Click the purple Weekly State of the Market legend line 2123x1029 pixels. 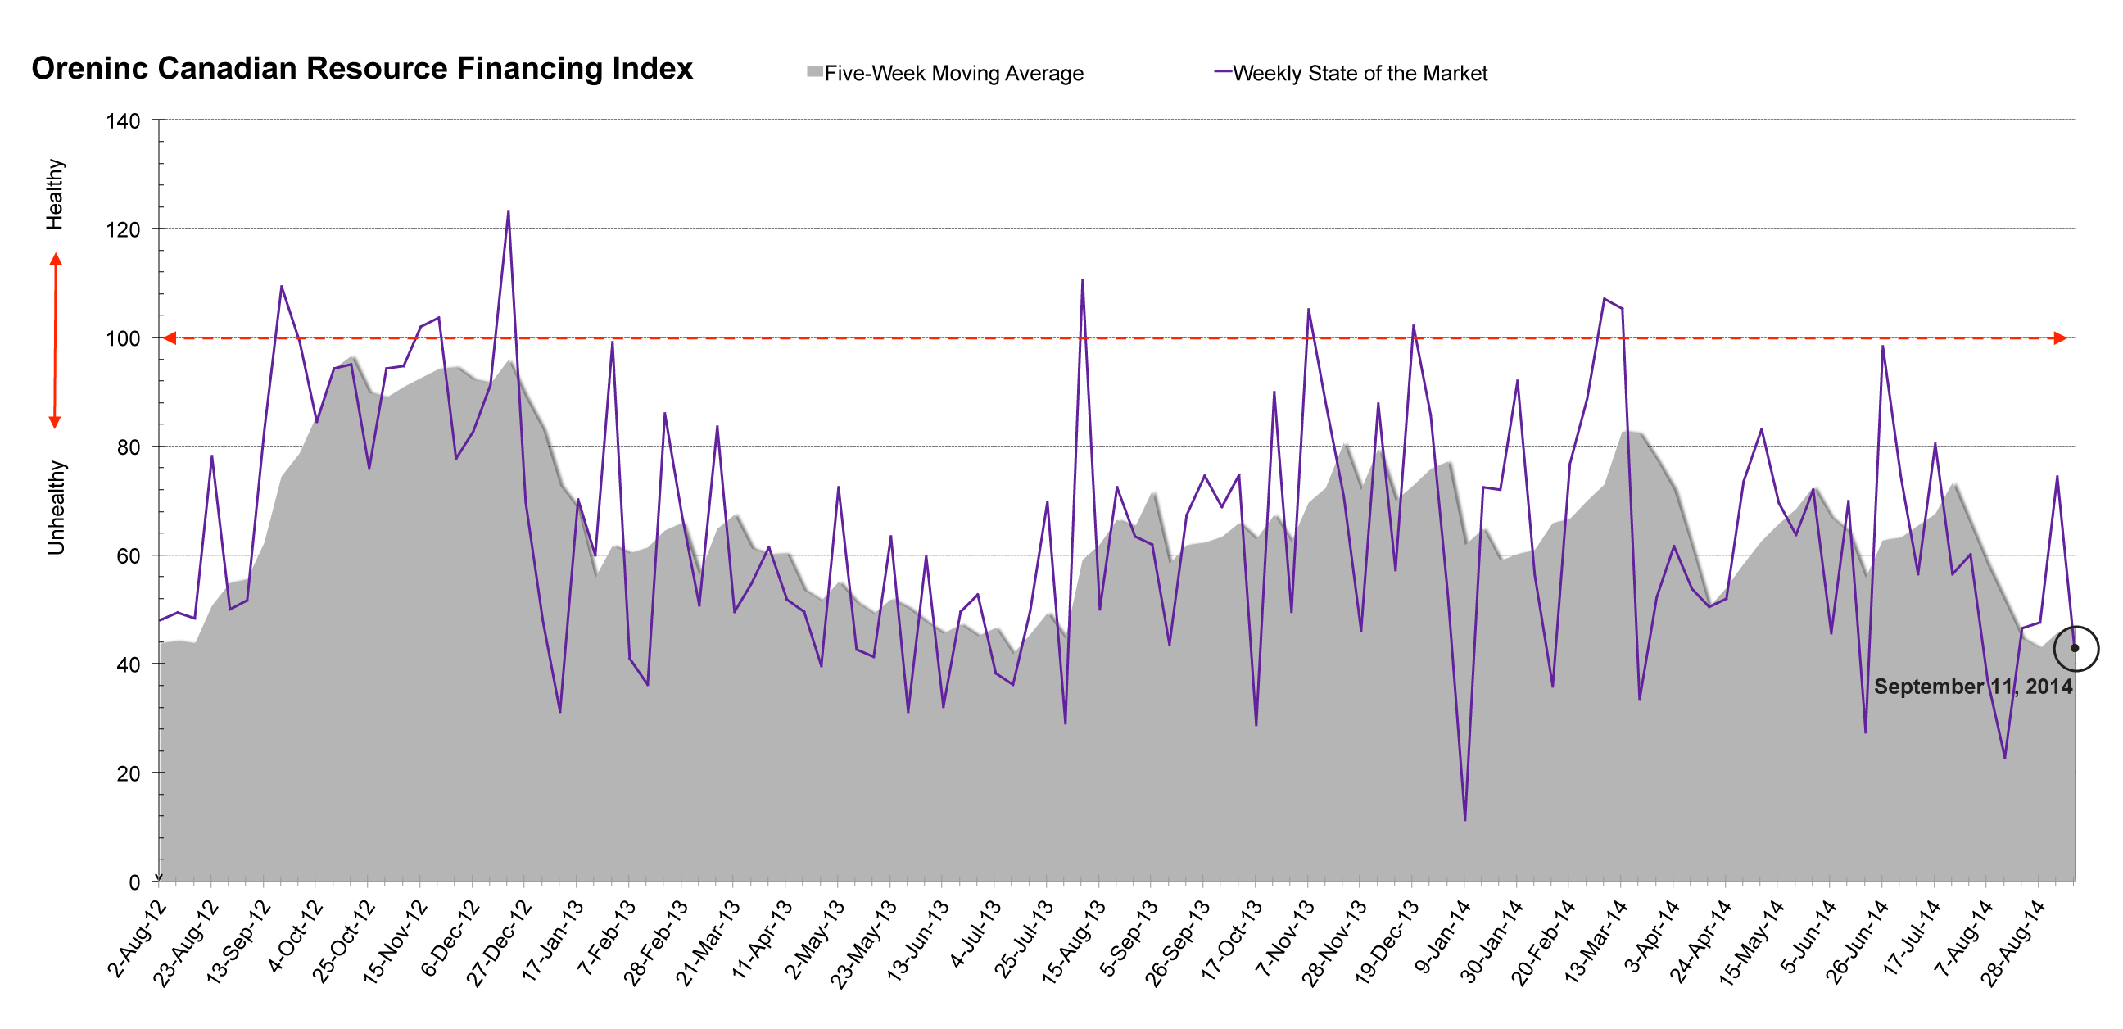click(x=1222, y=72)
